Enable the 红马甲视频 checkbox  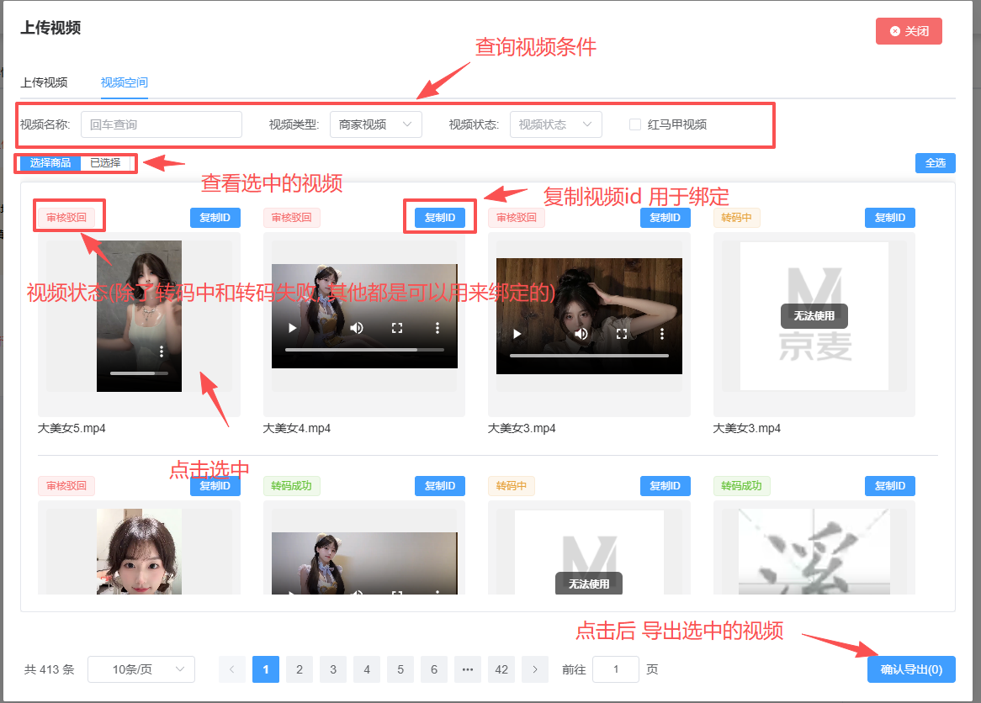point(635,124)
